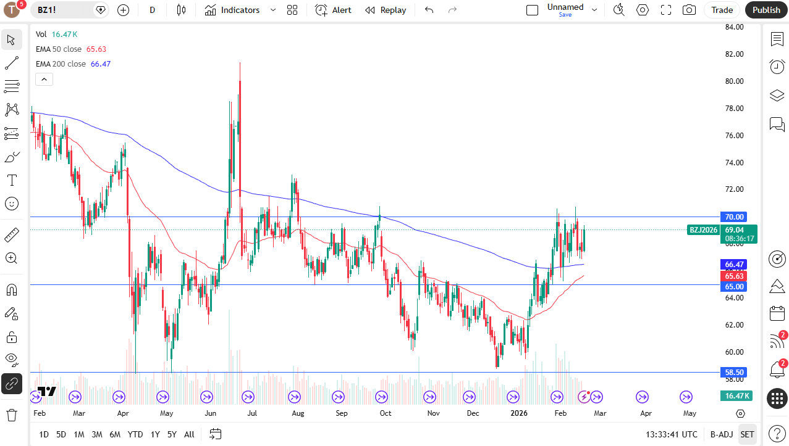Image resolution: width=789 pixels, height=446 pixels.
Task: Activate the zoom in tool
Action: (x=11, y=258)
